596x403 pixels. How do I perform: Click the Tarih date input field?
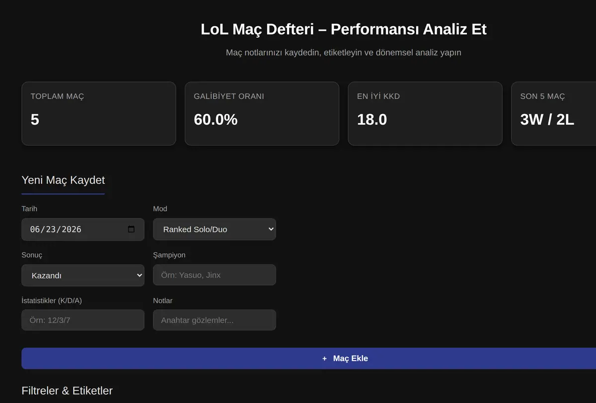(83, 229)
